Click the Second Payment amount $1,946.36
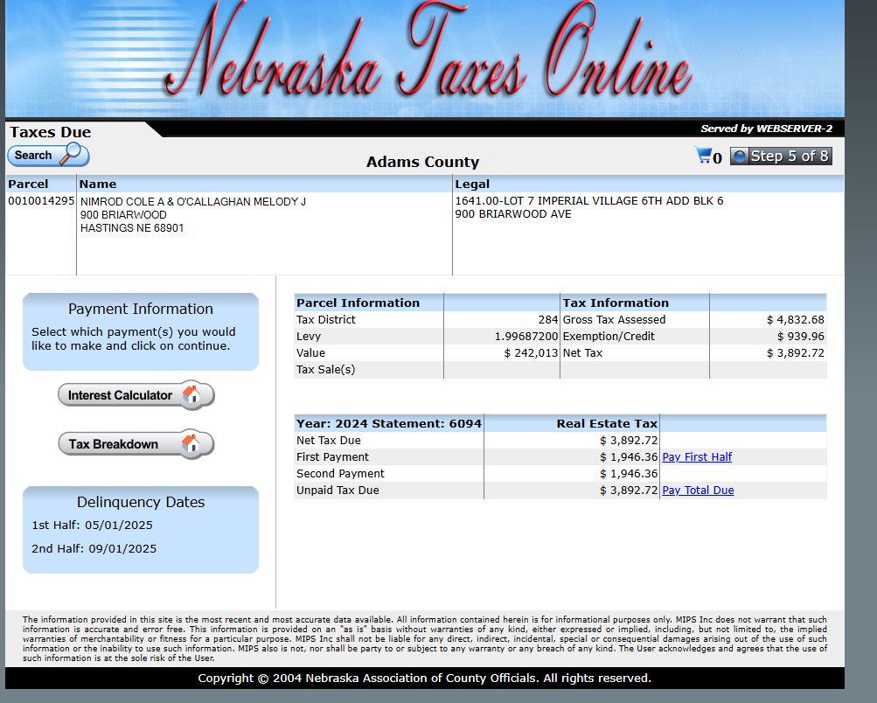This screenshot has height=703, width=877. (628, 474)
